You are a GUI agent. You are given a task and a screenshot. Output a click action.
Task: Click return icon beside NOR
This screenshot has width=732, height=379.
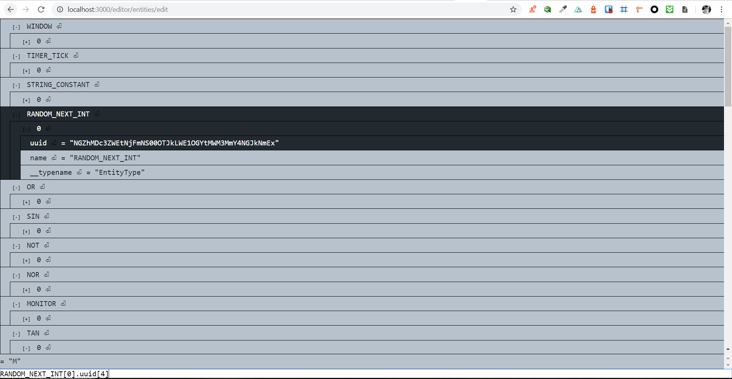coord(47,274)
